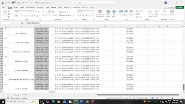Toggle Italic formatting
185x104 pixels.
19,15
